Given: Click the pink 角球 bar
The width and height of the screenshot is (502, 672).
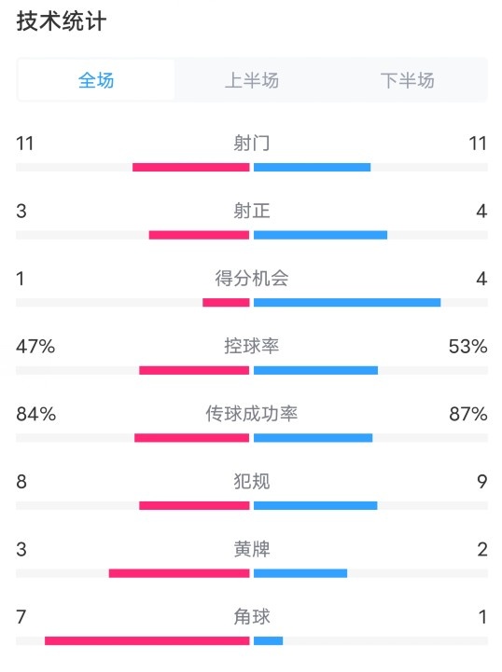Looking at the screenshot, I should pyautogui.click(x=147, y=640).
